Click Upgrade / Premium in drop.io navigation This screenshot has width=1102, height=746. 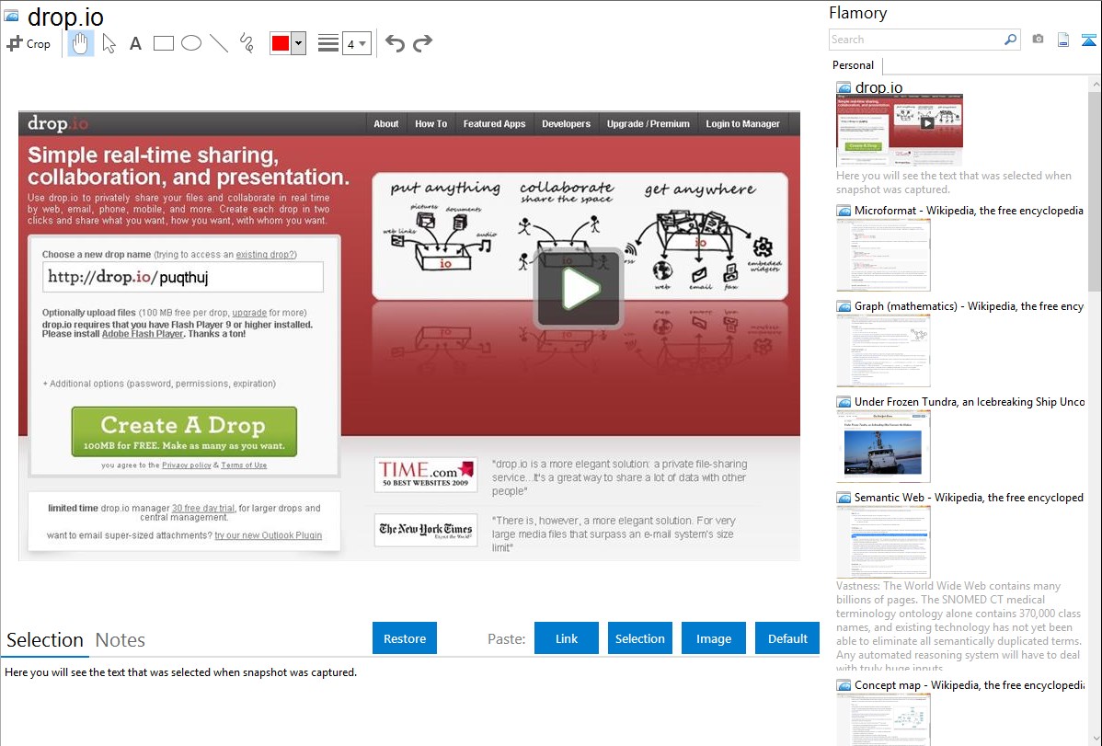648,124
